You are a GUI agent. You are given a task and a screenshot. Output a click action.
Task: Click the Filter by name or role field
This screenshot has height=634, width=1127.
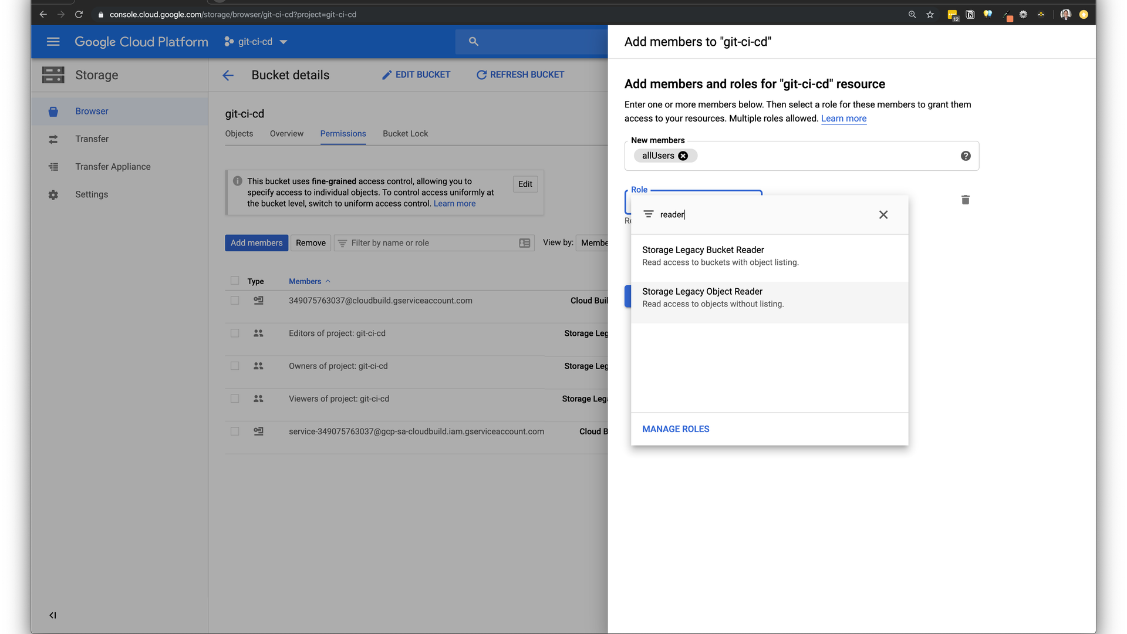(431, 243)
